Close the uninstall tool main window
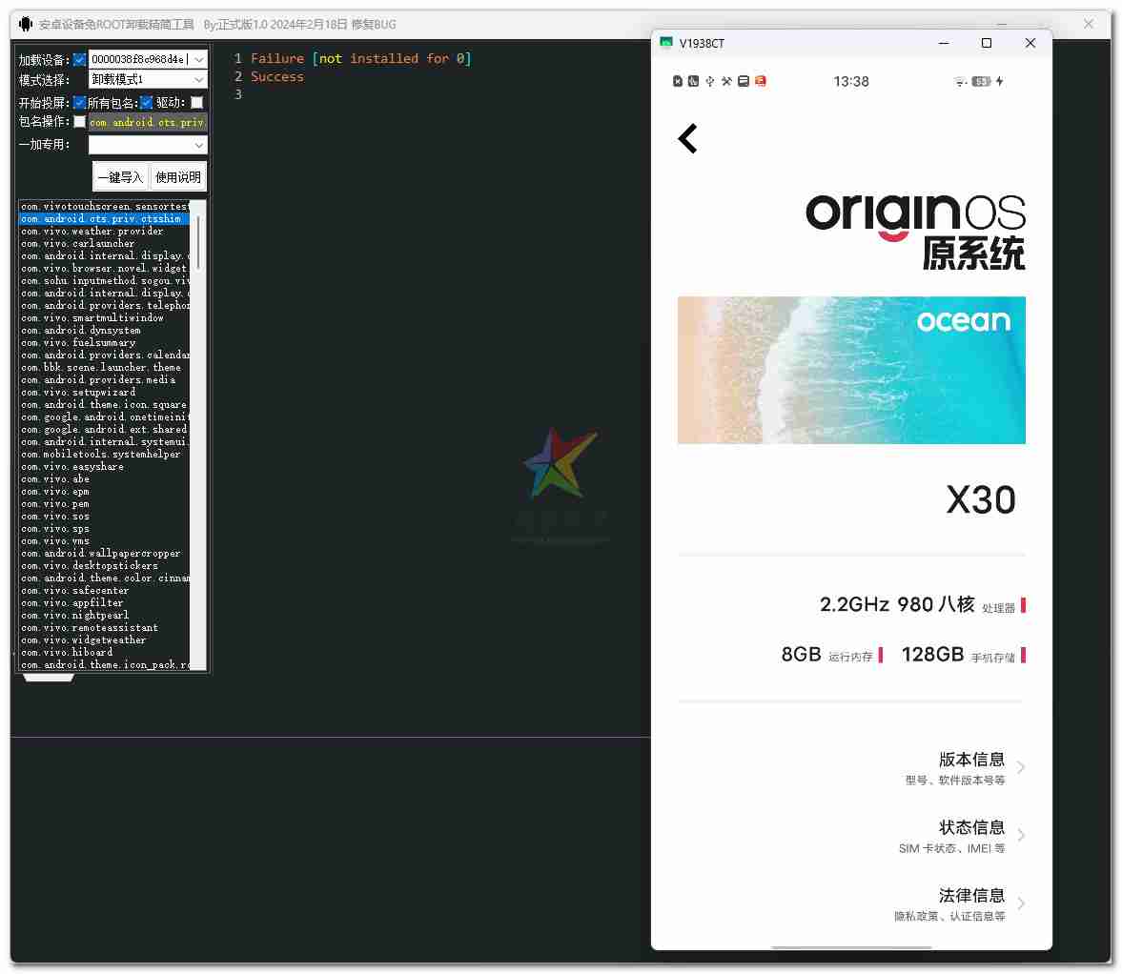The image size is (1122, 974). click(x=1089, y=25)
